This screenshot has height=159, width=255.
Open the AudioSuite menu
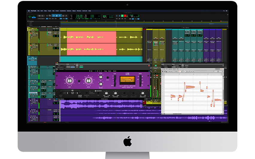pos(63,11)
